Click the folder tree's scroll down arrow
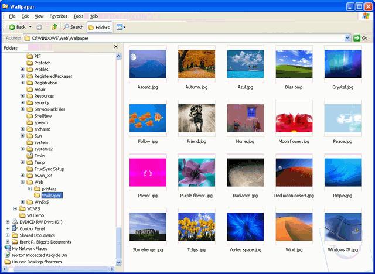The width and height of the screenshot is (375, 274). (x=118, y=262)
